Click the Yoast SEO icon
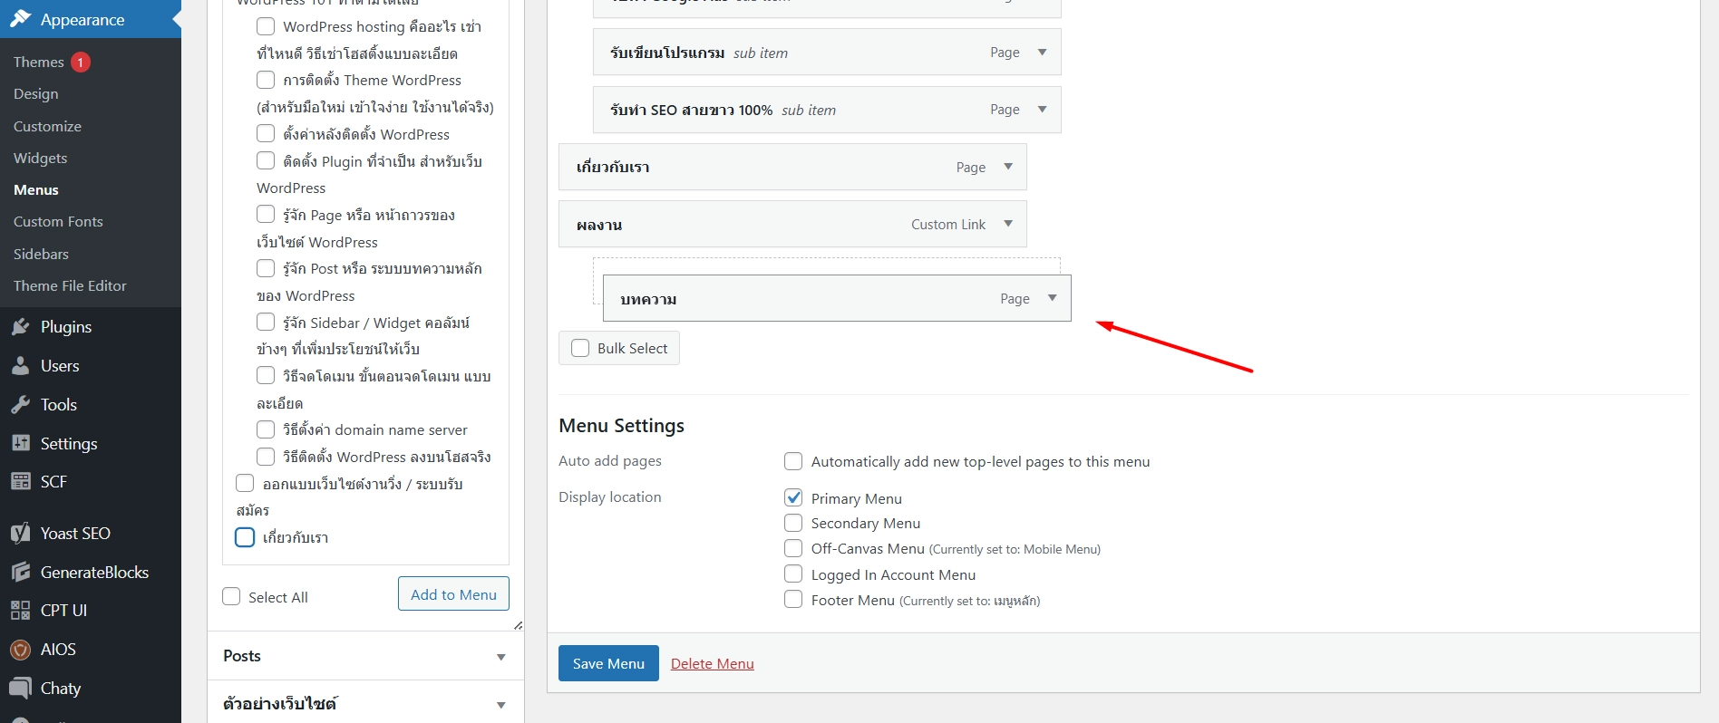 (x=20, y=534)
